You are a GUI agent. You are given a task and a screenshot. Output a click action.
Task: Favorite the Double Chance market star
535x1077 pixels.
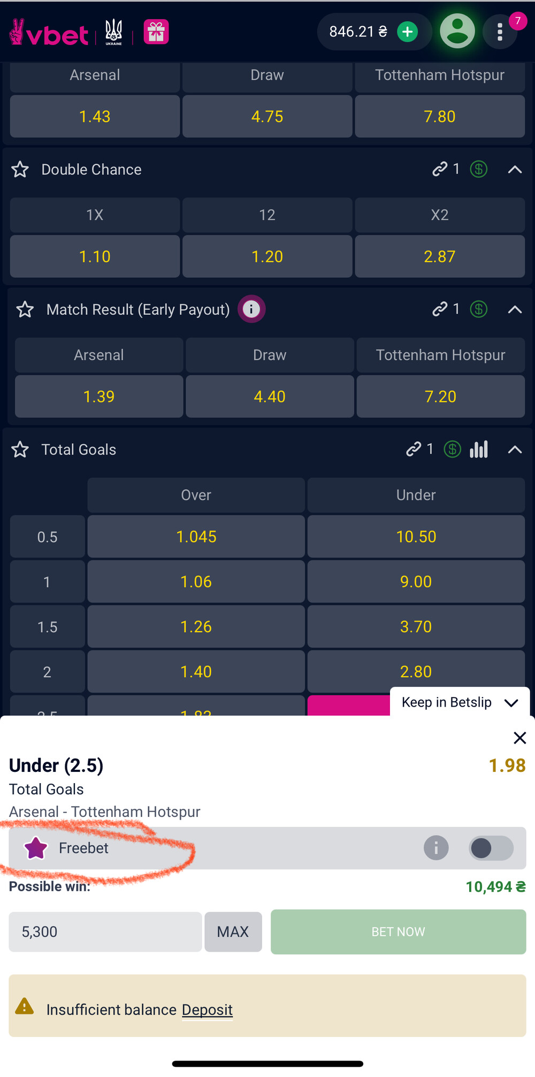tap(20, 170)
